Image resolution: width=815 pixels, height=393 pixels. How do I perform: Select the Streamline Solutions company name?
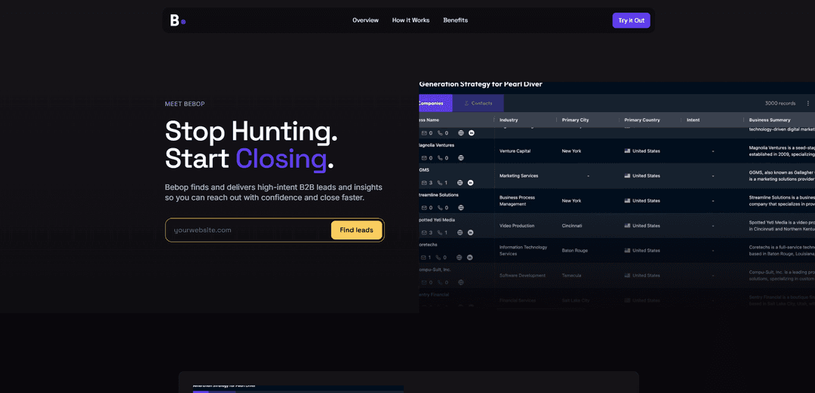[438, 195]
